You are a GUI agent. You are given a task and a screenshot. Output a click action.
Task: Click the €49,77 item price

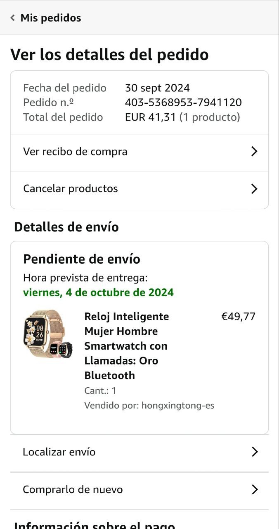click(x=239, y=317)
